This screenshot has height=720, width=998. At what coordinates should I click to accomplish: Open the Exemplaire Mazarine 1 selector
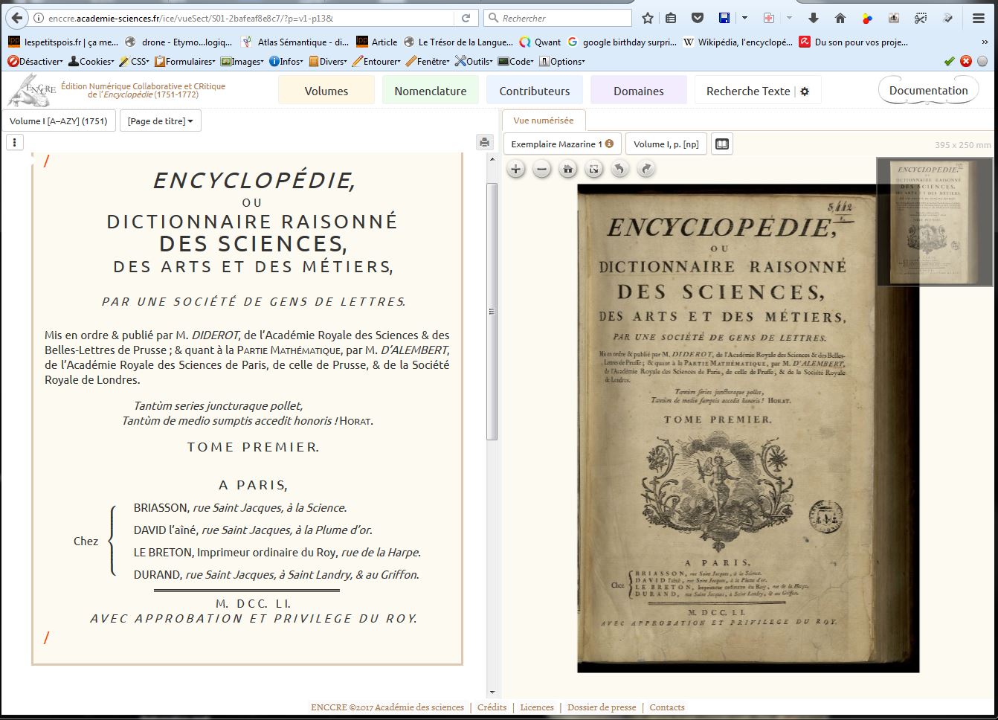coord(561,144)
